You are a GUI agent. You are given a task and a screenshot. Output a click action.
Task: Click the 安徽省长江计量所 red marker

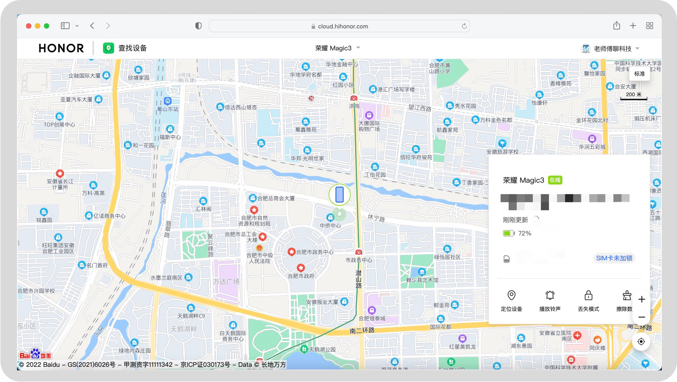tap(60, 173)
